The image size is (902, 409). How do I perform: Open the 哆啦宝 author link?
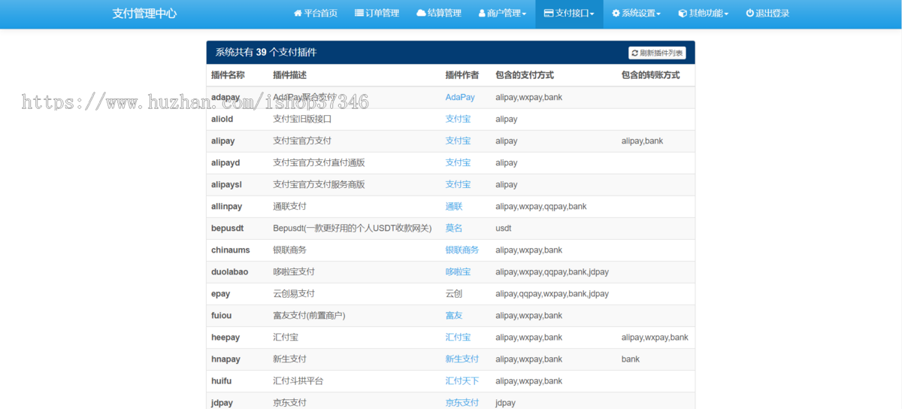pyautogui.click(x=458, y=271)
